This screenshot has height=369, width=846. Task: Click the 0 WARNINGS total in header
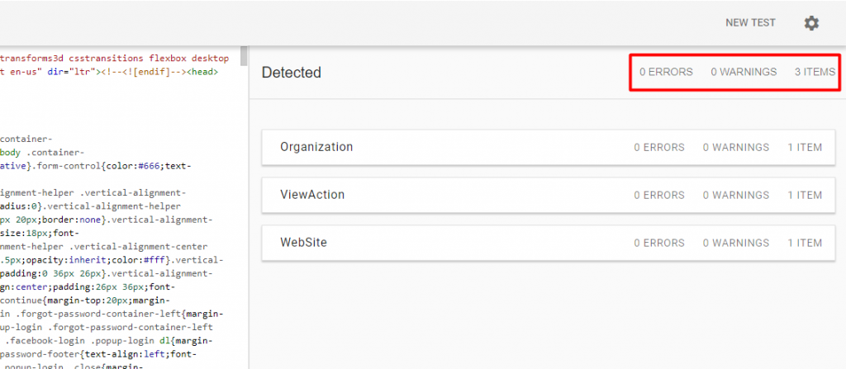pos(744,73)
